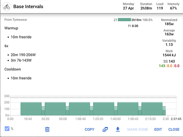This screenshot has width=183, height=137.
Task: Delete workout with the trash icon
Action: 47,129
